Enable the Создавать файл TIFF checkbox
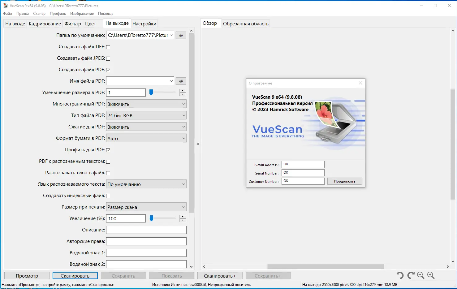The height and width of the screenshot is (289, 457). click(108, 47)
